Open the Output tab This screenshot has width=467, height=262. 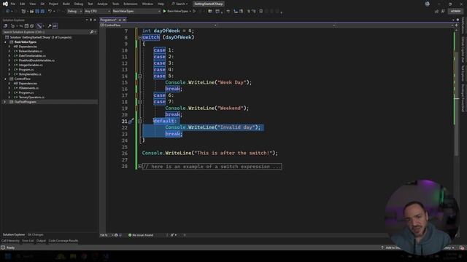(41, 241)
